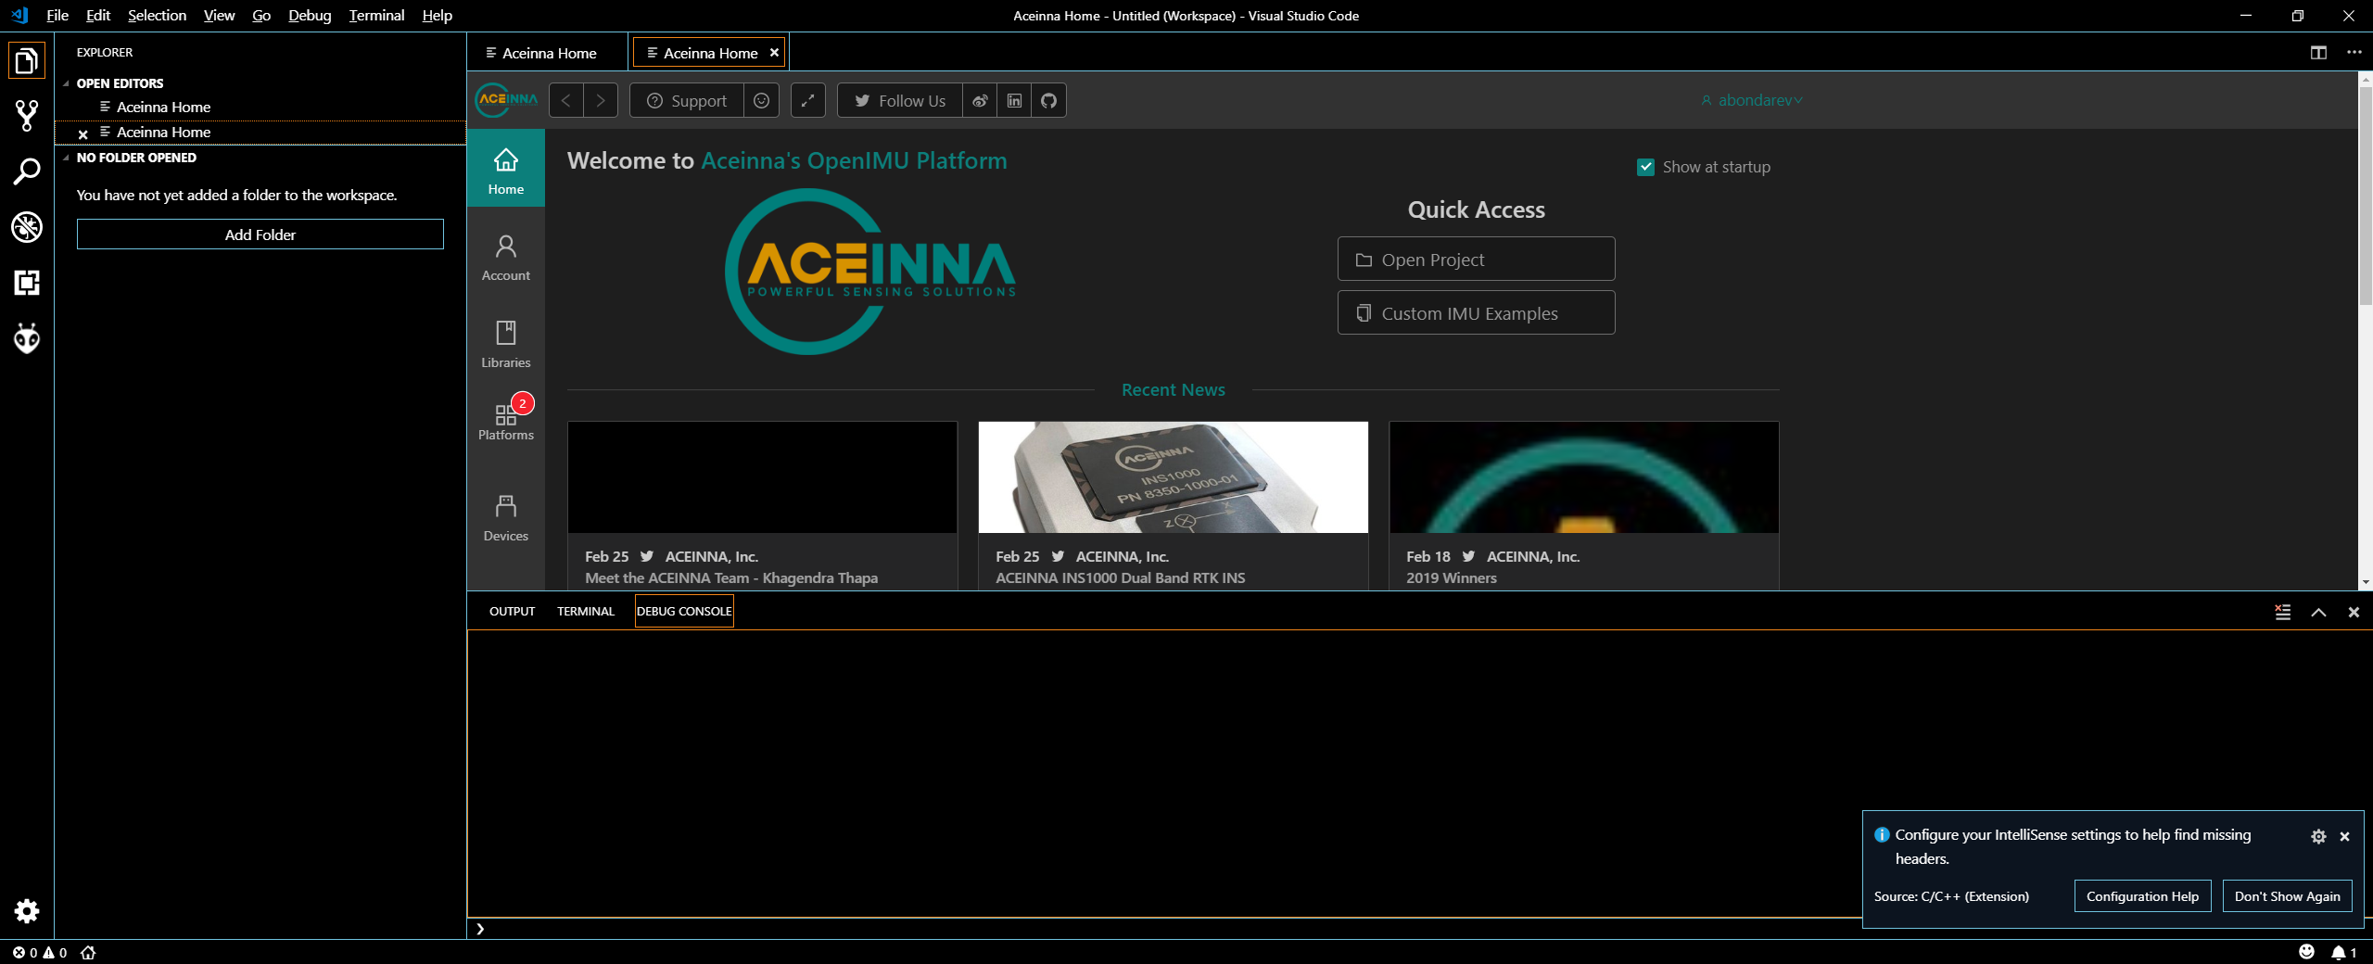The image size is (2373, 964).
Task: Select the Aceinna alien icon in the activity bar
Action: pyautogui.click(x=27, y=338)
